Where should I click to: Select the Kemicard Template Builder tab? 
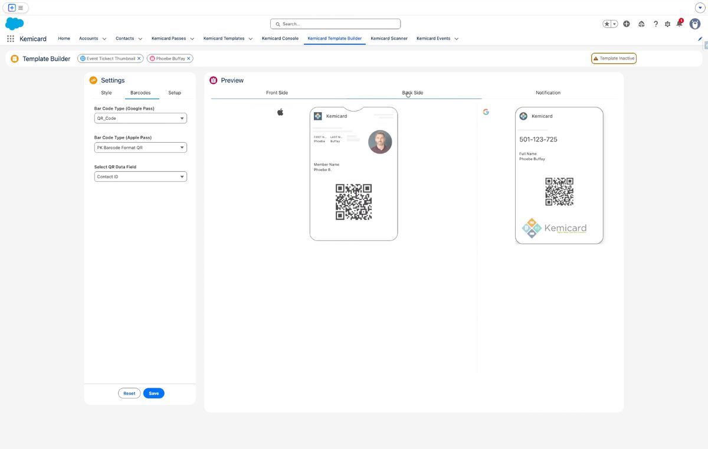click(335, 38)
